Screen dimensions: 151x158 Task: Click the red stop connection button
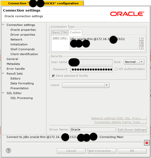coord(147,143)
